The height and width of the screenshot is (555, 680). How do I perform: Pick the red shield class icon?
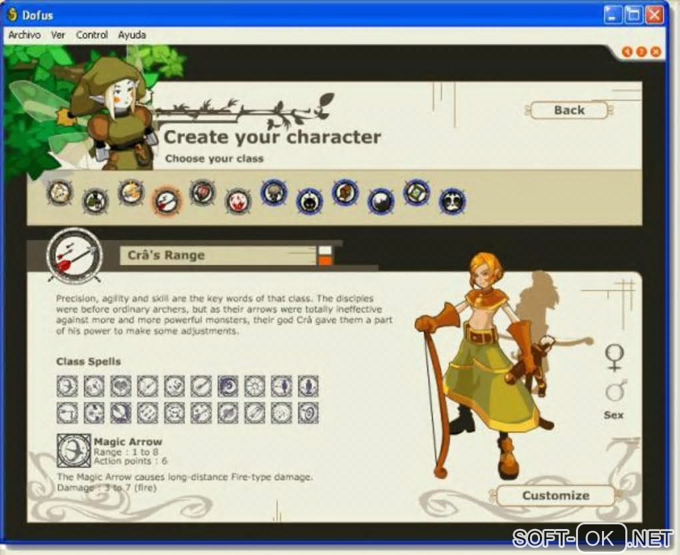[x=202, y=193]
